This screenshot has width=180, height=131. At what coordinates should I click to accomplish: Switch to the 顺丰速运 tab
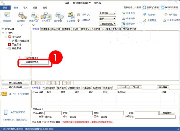pyautogui.click(x=85, y=29)
